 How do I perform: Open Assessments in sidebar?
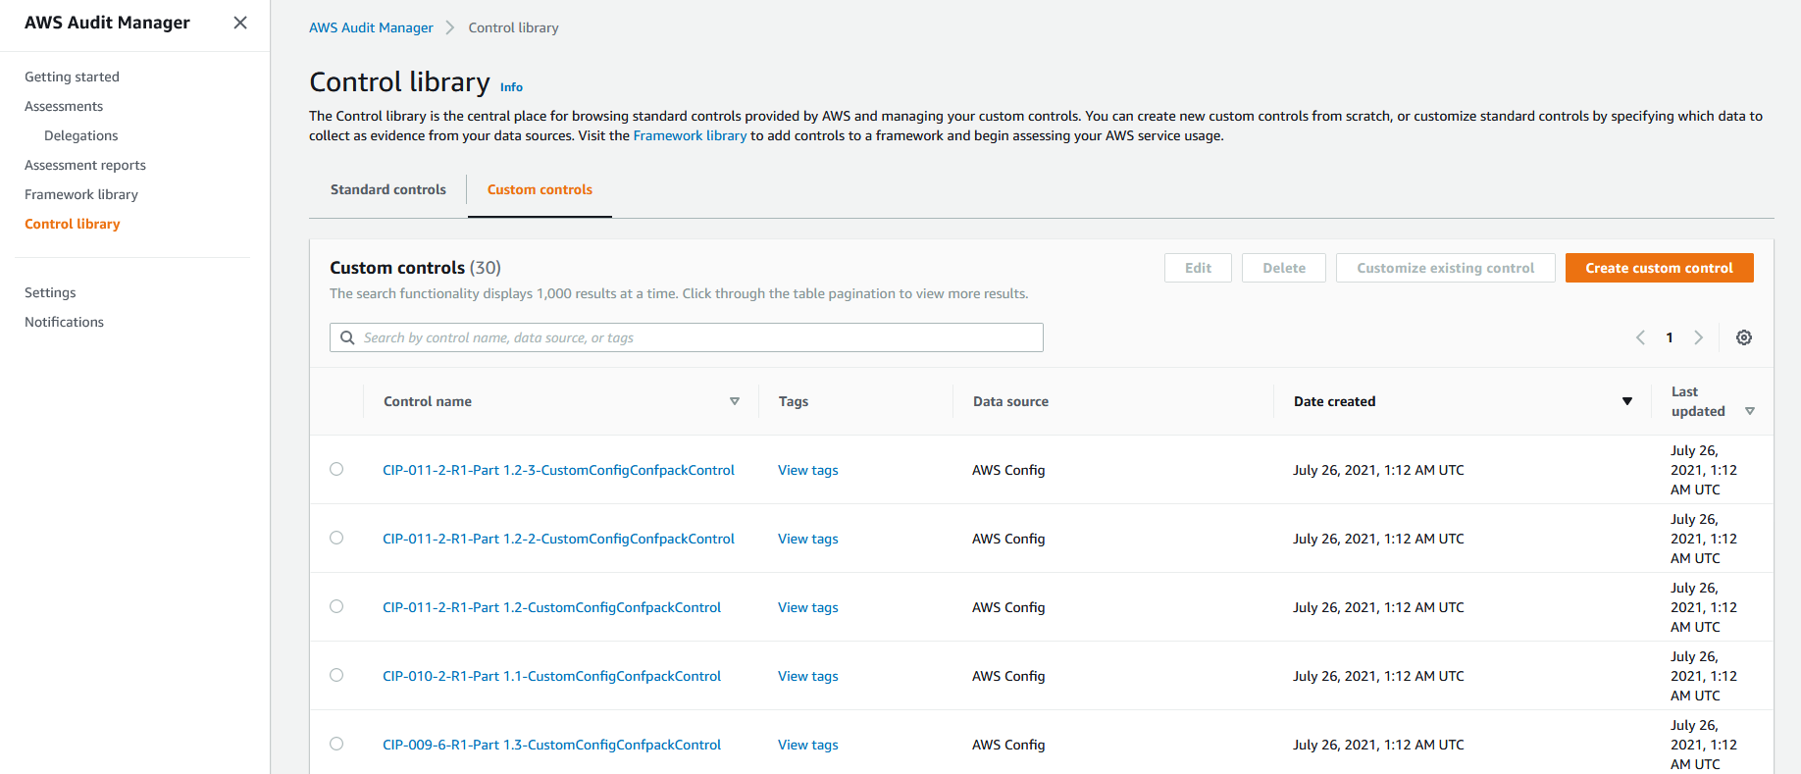64,106
